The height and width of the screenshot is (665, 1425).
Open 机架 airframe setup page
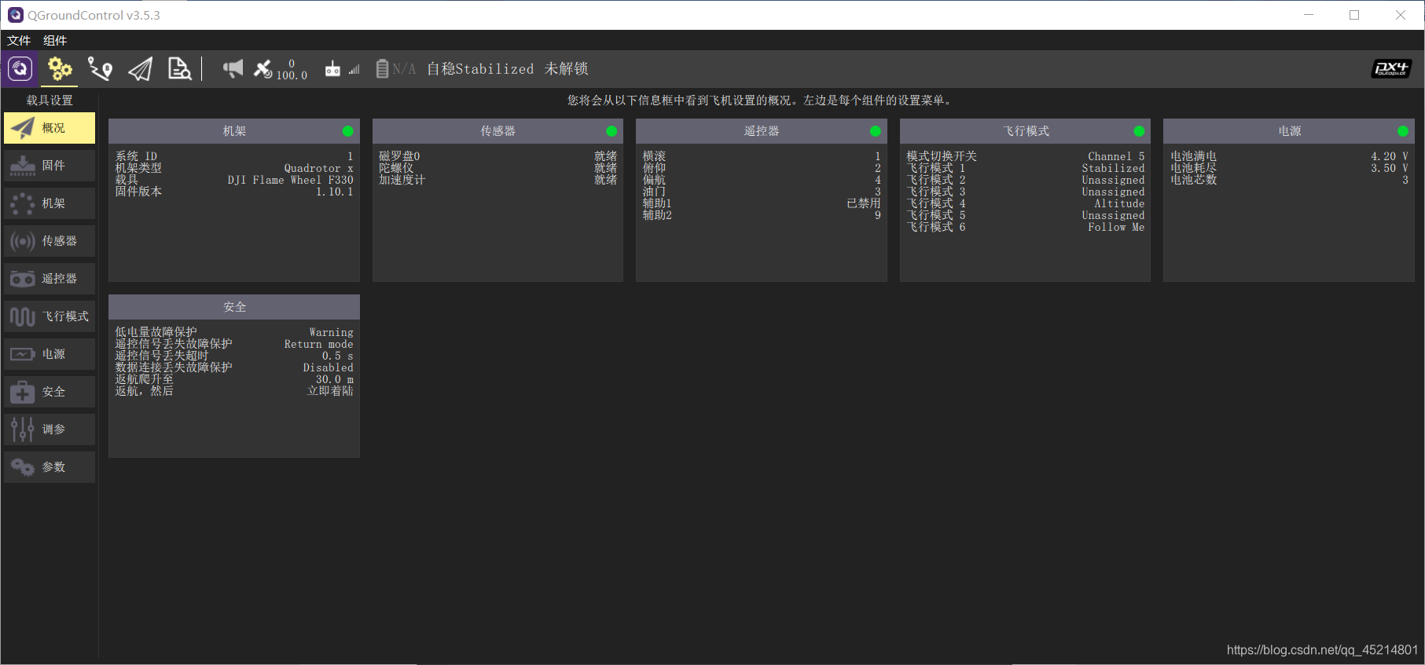coord(50,203)
